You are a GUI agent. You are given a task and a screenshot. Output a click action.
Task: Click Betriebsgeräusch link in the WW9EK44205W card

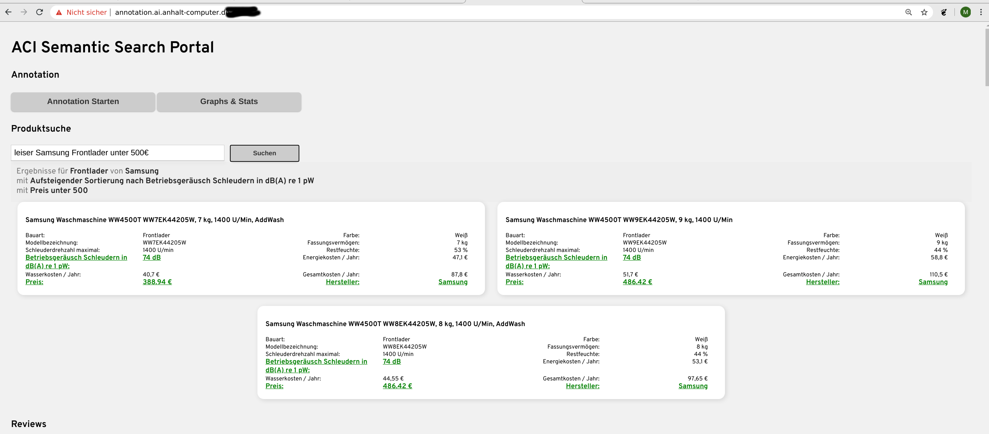556,262
